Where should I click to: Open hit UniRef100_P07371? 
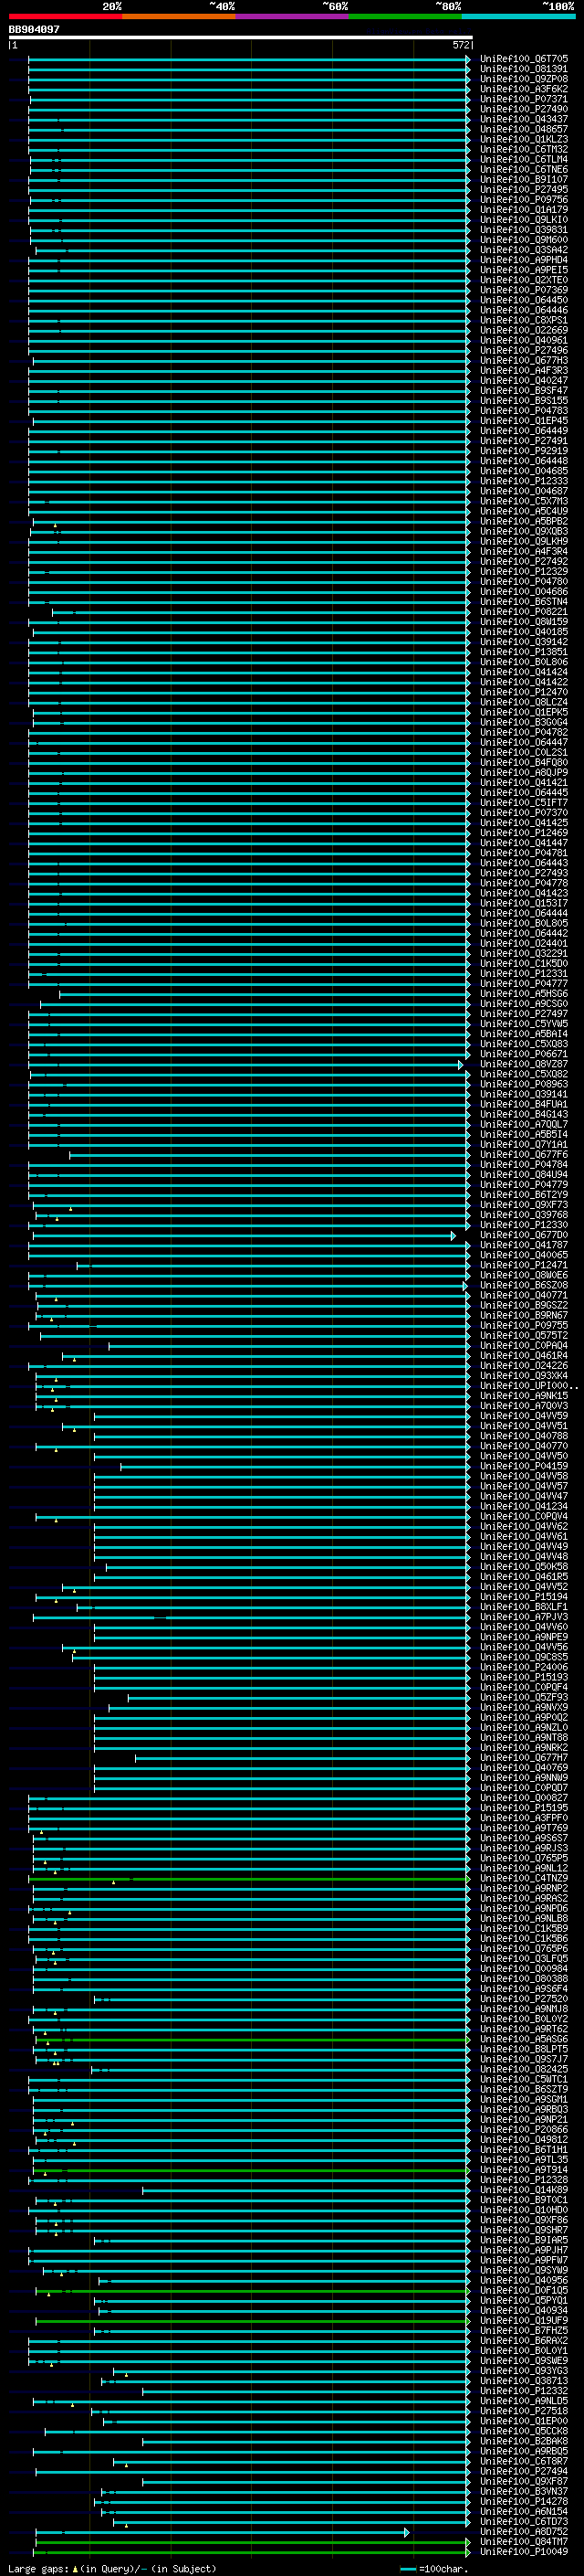pos(524,99)
